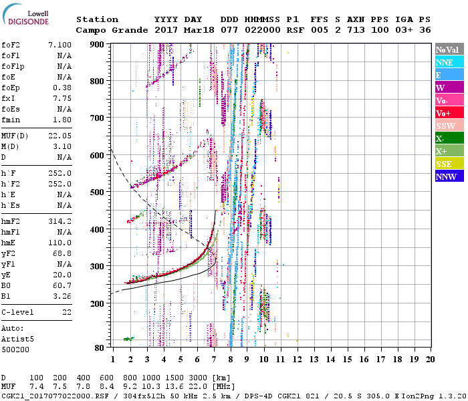Click the AXN value 713
This screenshot has height=401, width=468.
pos(356,30)
